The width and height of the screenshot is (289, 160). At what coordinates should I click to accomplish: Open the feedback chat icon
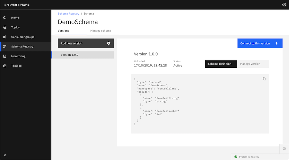pyautogui.click(x=284, y=149)
